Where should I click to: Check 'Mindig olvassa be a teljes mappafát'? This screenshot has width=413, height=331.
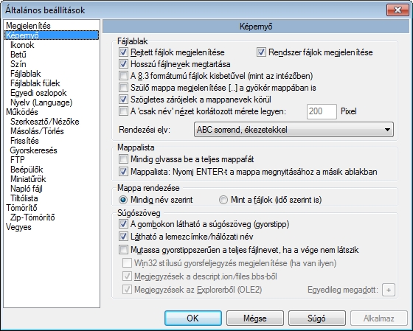123,159
